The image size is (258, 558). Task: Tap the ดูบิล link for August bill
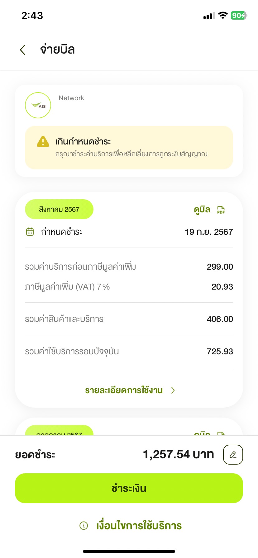[x=202, y=210]
